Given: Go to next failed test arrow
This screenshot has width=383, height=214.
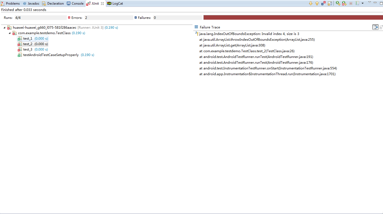Looking at the screenshot, I should 311,3.
